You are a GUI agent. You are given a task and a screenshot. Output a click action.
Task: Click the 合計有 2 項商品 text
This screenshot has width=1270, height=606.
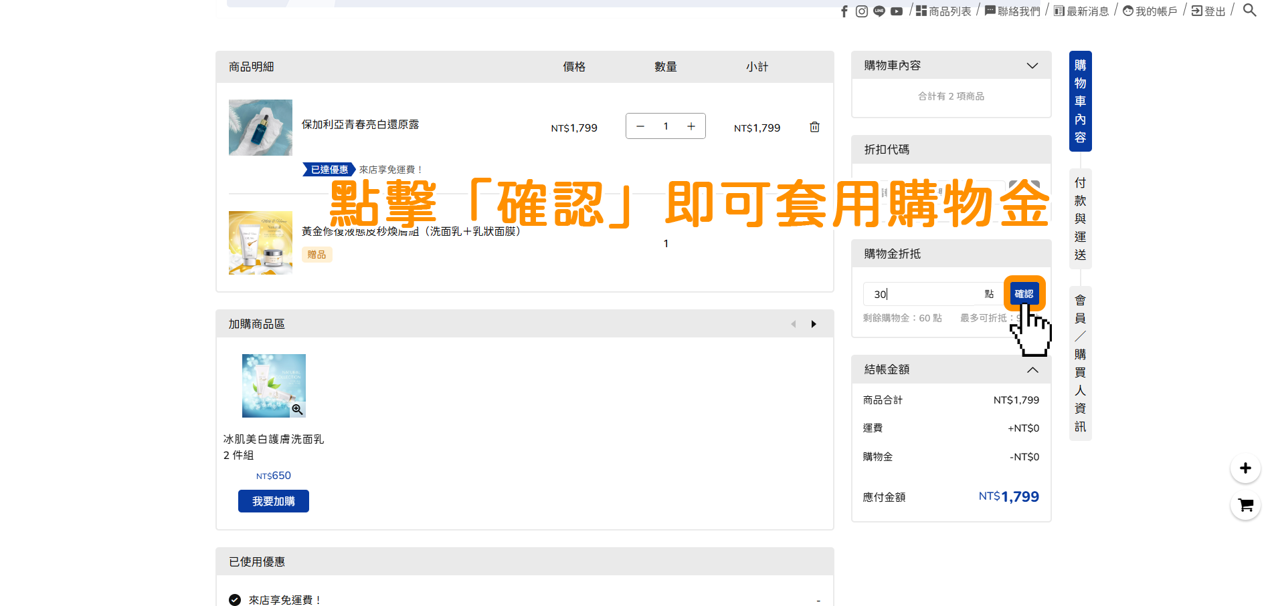[951, 96]
